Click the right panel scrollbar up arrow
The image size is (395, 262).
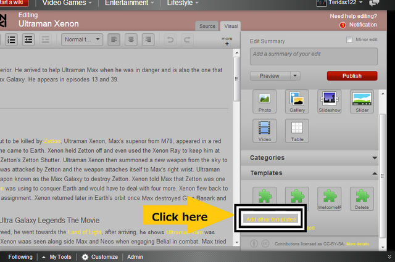pos(383,94)
